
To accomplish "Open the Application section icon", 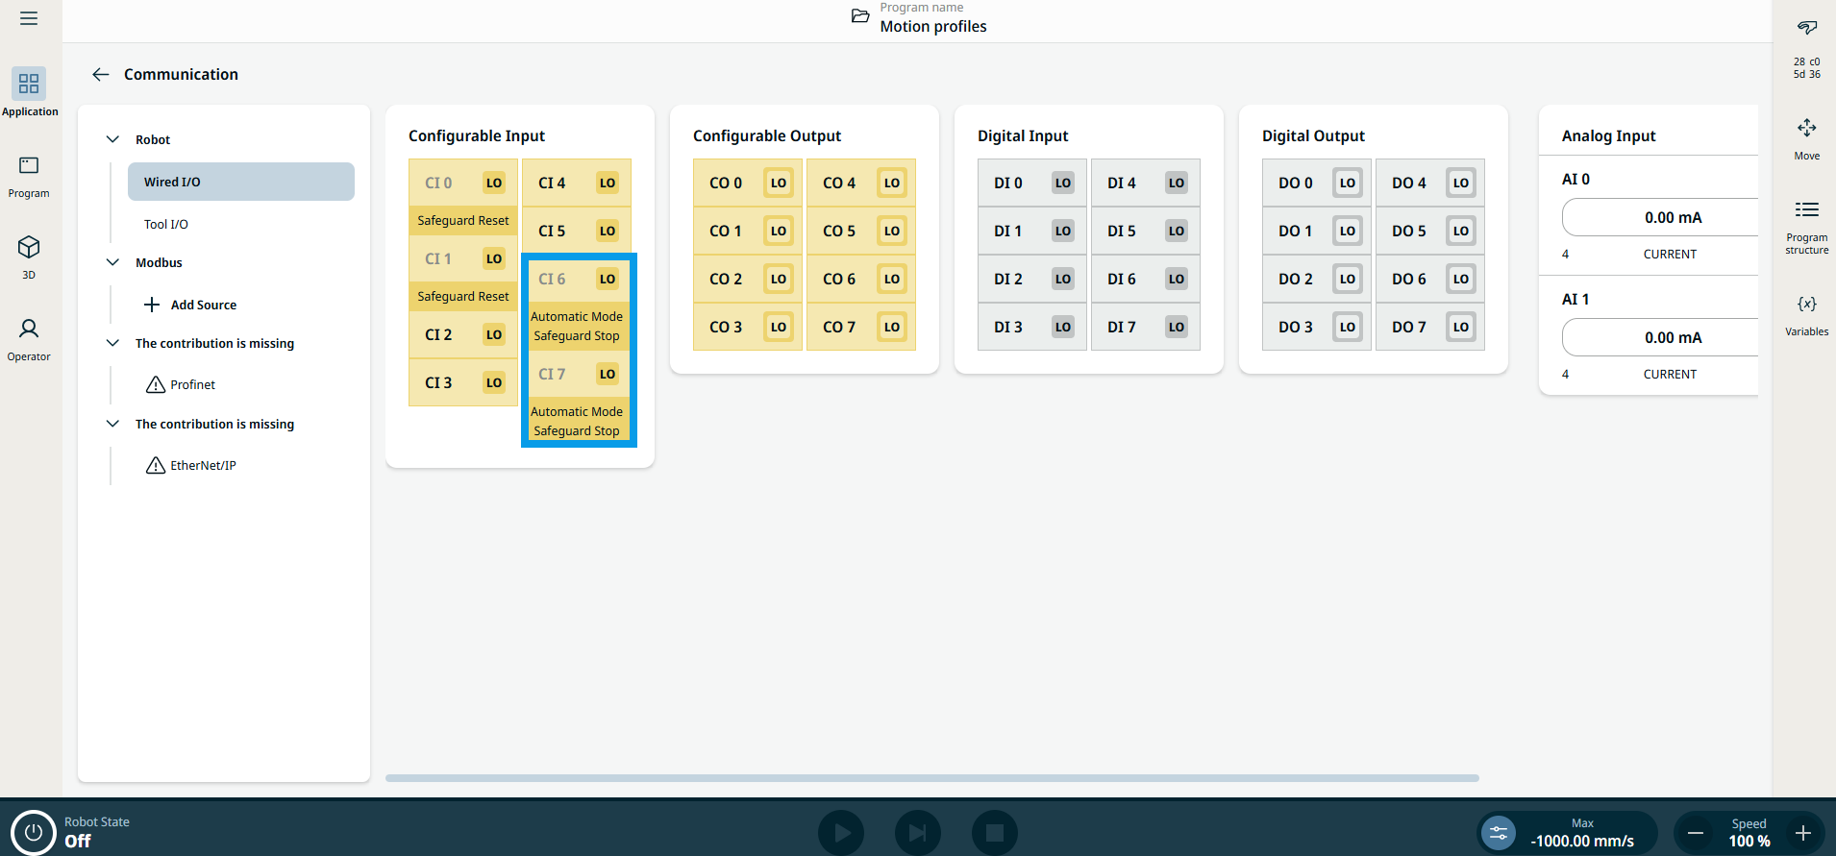I will tap(29, 85).
